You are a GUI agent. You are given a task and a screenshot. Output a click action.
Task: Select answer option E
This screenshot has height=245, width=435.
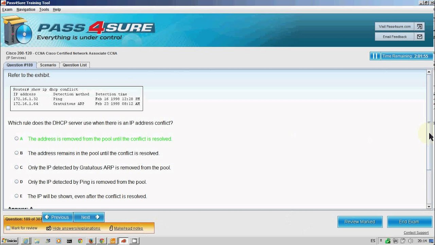[16, 196]
